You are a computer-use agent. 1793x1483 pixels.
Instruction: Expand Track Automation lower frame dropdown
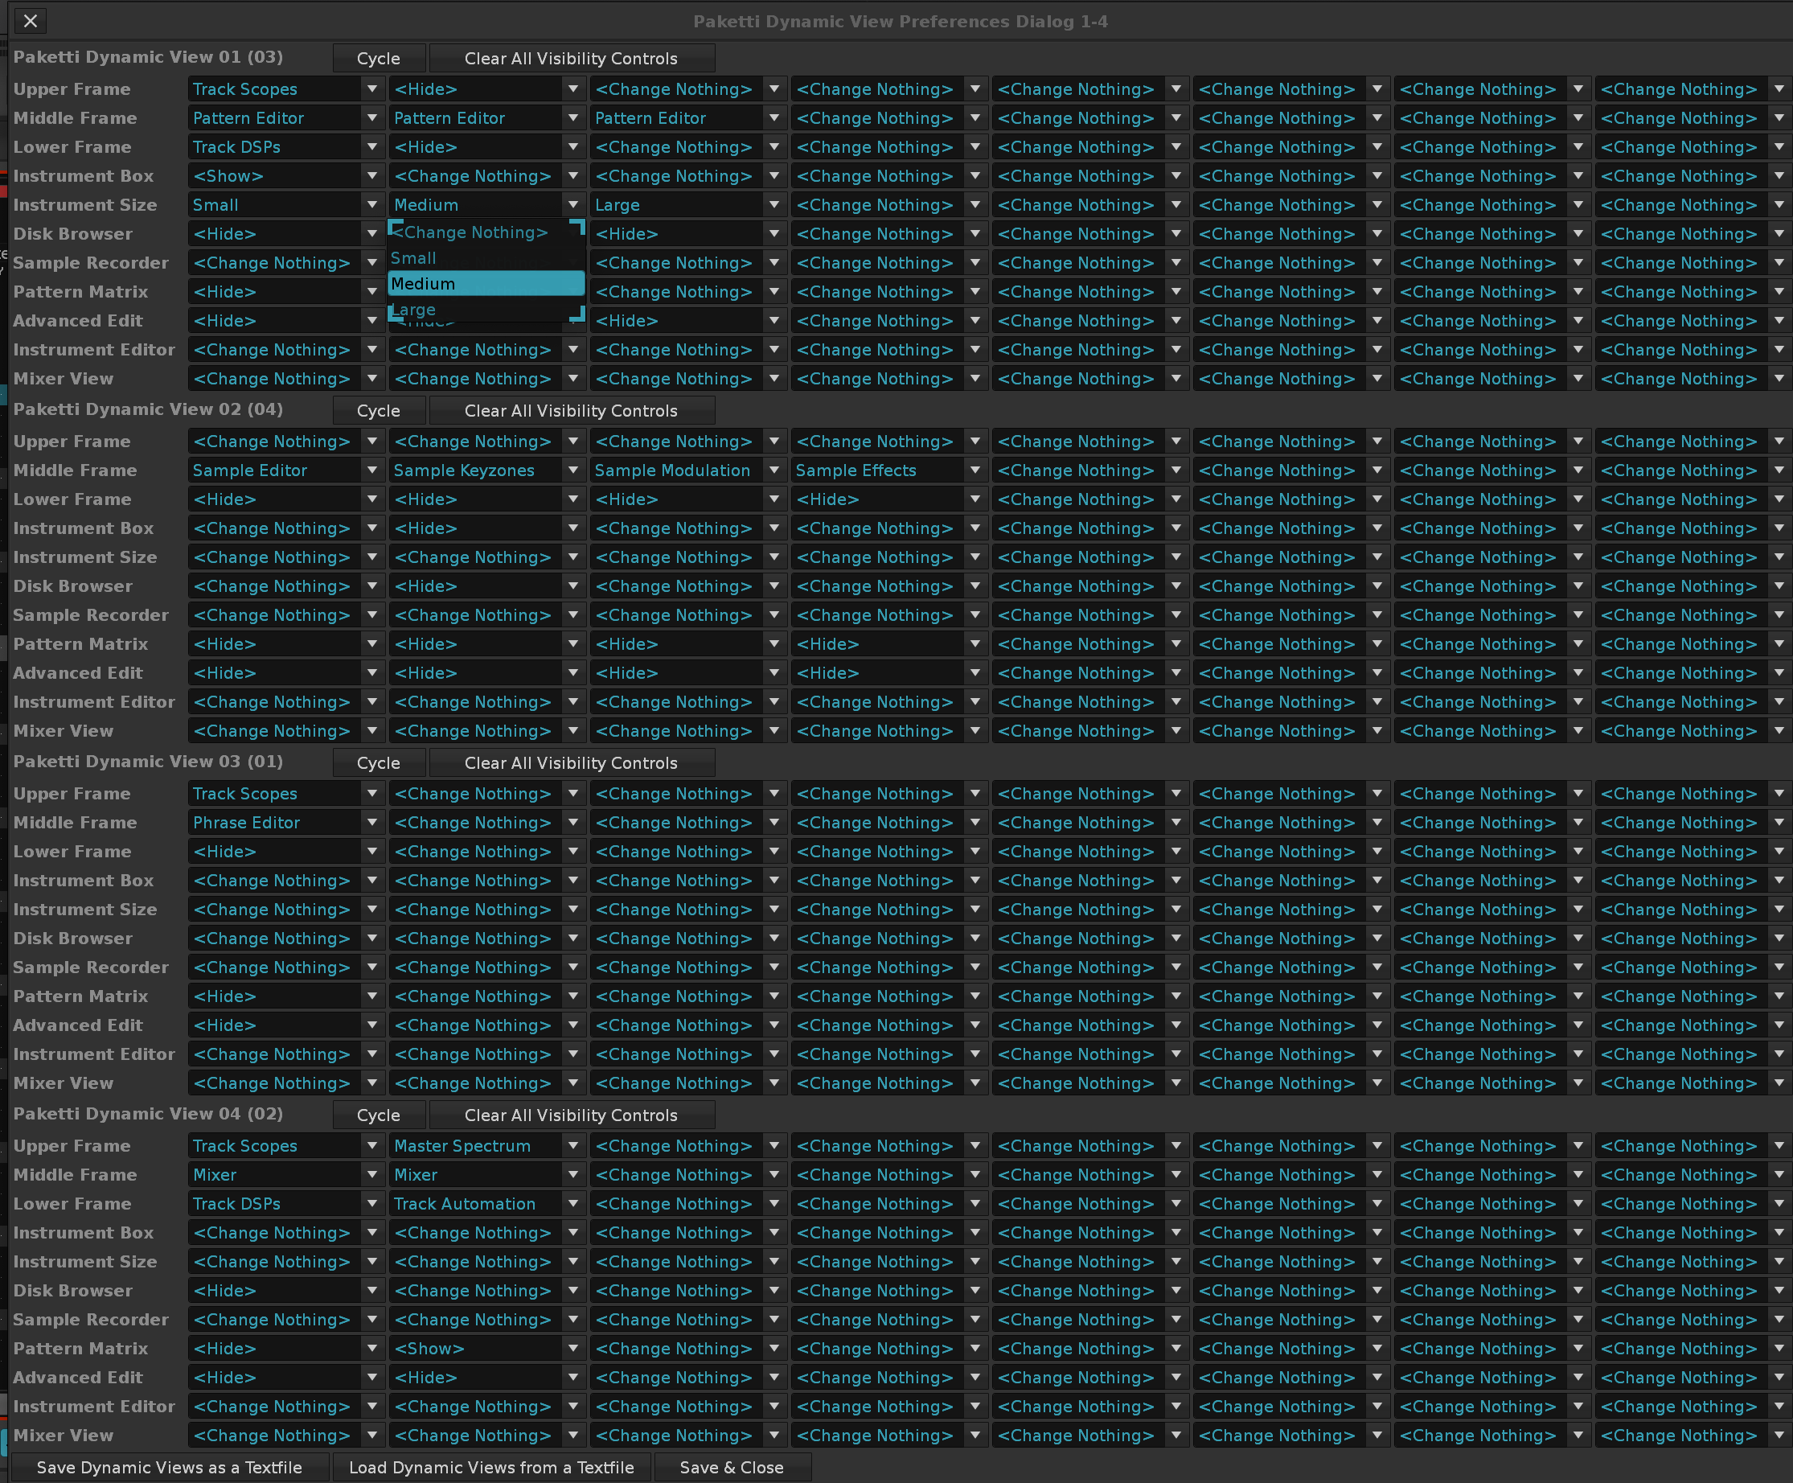coord(573,1204)
